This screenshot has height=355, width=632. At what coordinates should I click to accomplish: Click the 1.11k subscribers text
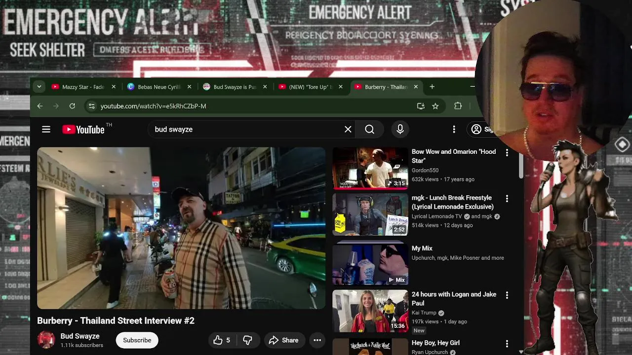point(82,346)
